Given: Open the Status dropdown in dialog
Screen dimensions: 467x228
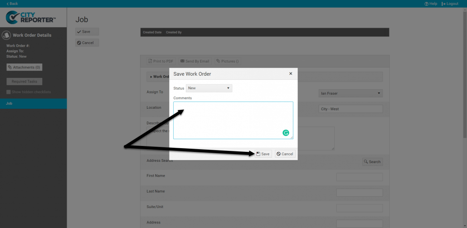Looking at the screenshot, I should 209,88.
